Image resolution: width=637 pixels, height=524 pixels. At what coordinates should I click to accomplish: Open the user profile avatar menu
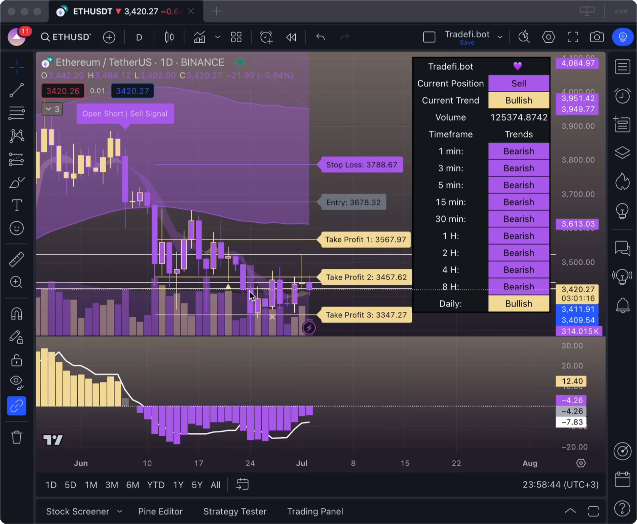17,37
